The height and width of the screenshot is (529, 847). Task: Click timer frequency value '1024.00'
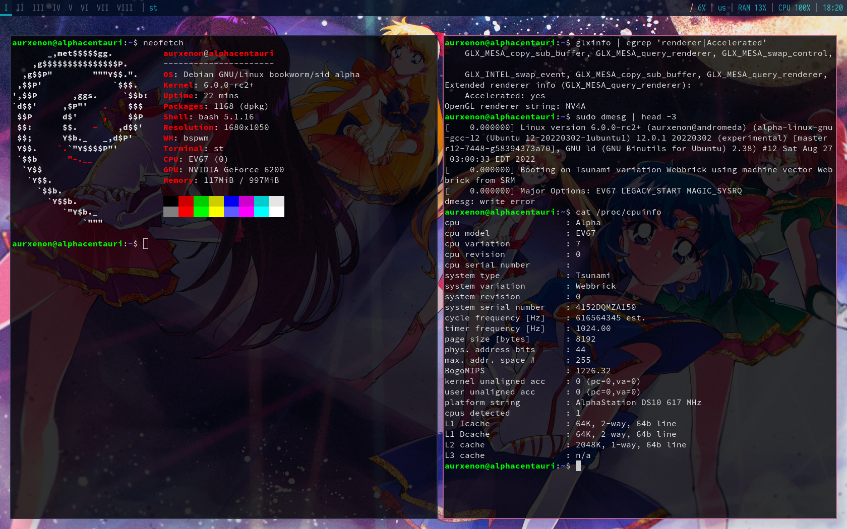click(593, 328)
